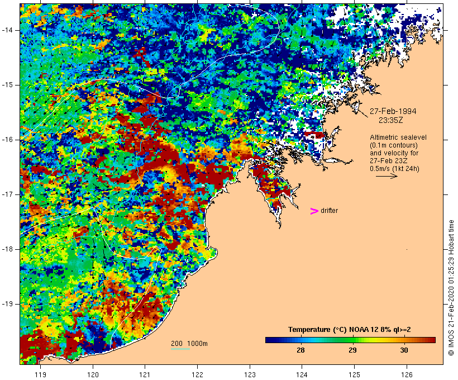Image resolution: width=458 pixels, height=380 pixels.
Task: Click the longitude axis label '125'
Action: tap(354, 374)
